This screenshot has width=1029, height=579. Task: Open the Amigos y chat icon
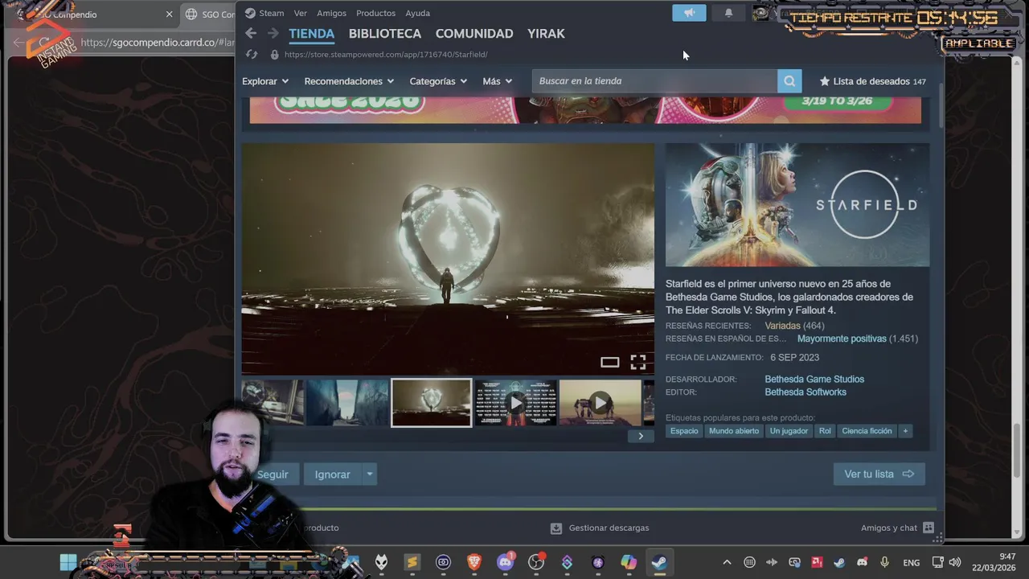[929, 528]
